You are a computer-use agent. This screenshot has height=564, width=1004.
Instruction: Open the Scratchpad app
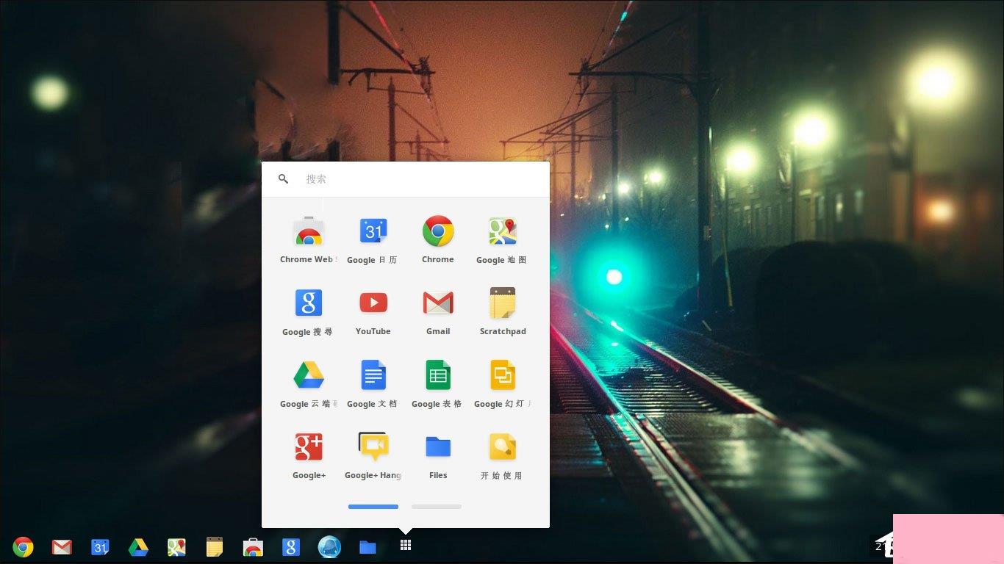coord(503,311)
